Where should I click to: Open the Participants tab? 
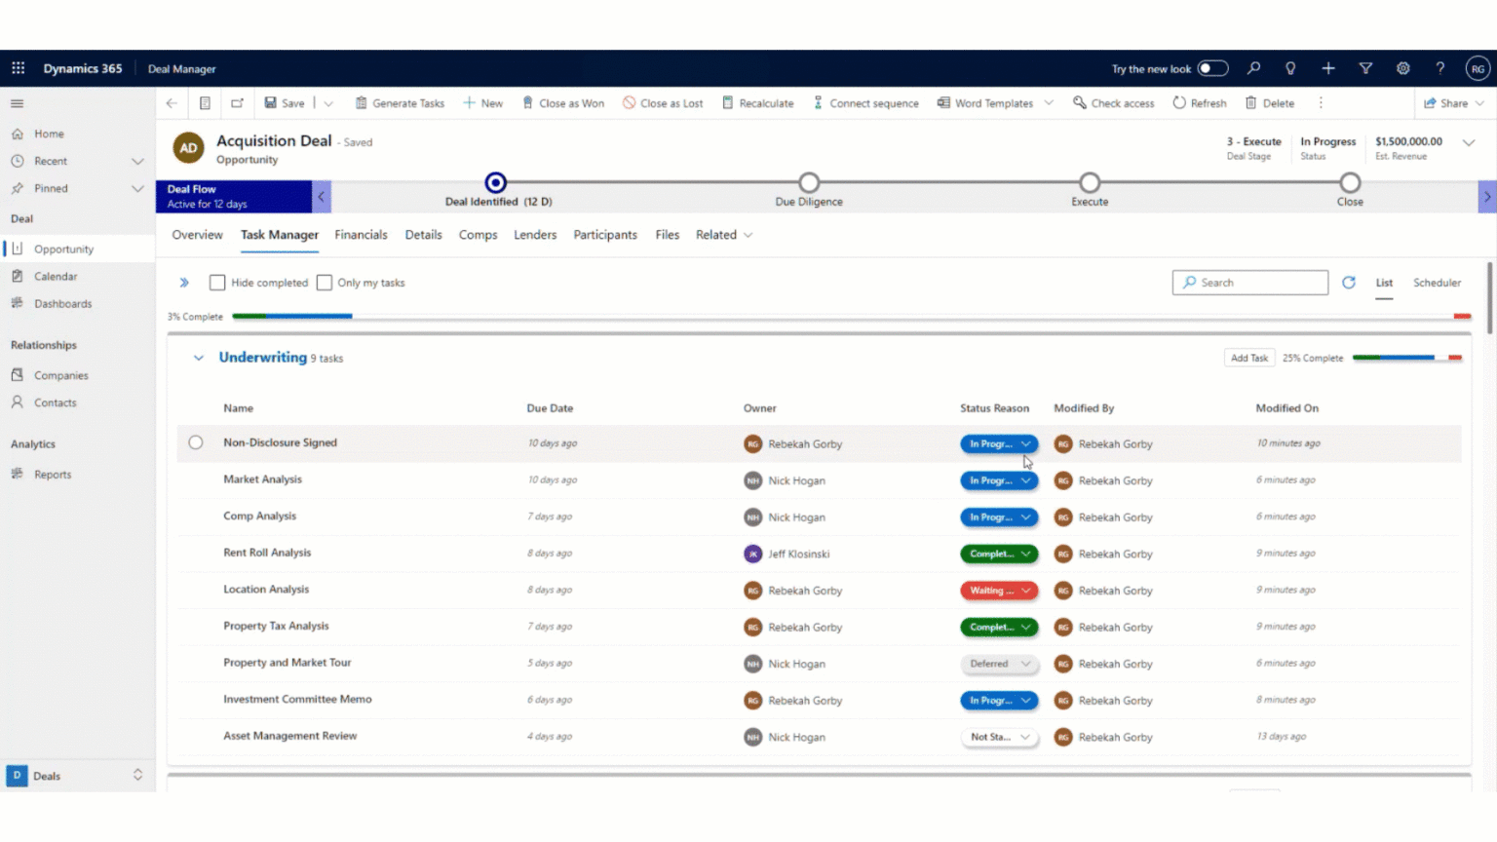coord(604,235)
